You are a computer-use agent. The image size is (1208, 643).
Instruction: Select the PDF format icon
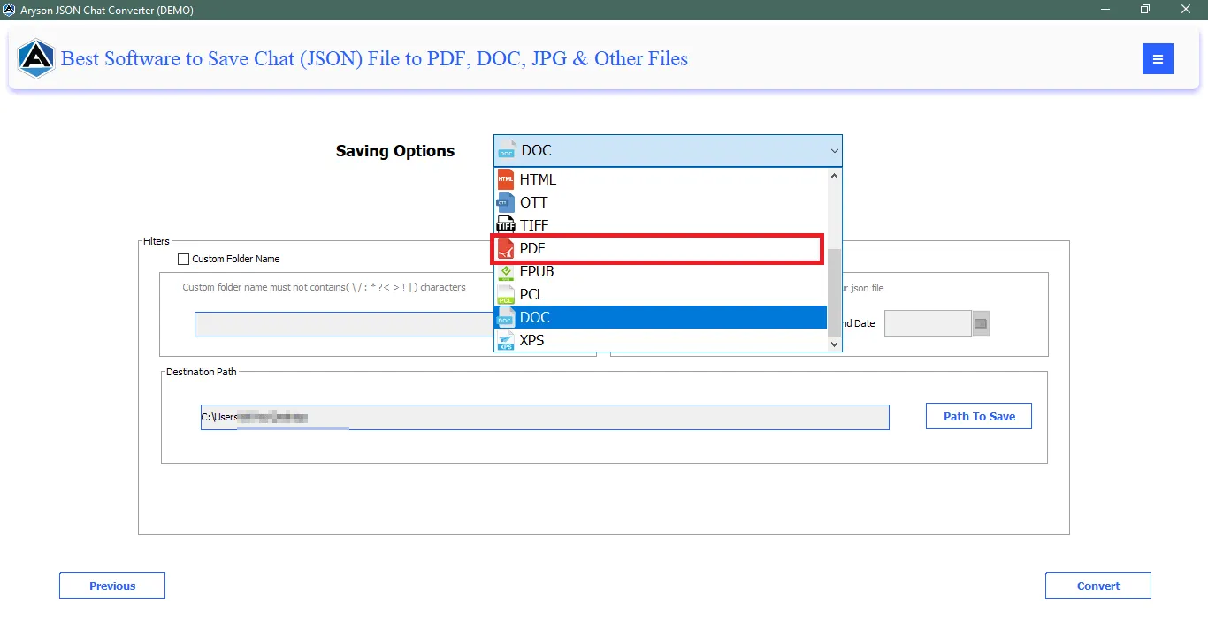click(x=505, y=248)
